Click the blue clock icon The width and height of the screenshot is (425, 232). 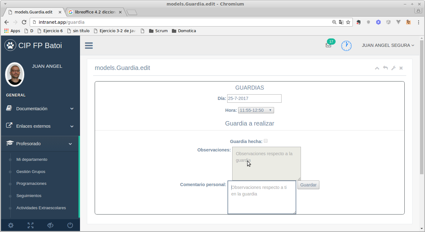[x=346, y=46]
